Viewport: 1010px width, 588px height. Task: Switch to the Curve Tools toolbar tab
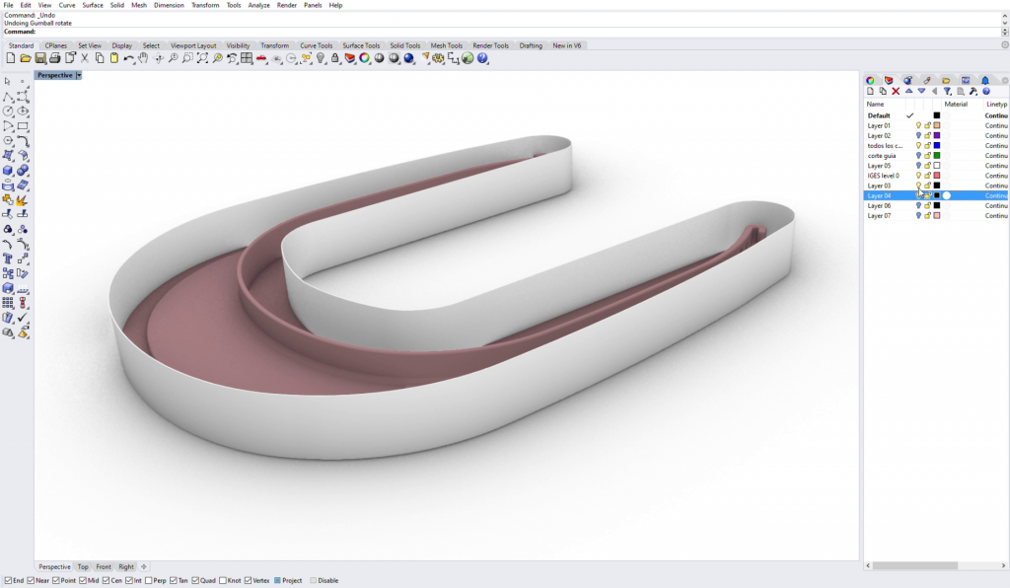tap(316, 45)
